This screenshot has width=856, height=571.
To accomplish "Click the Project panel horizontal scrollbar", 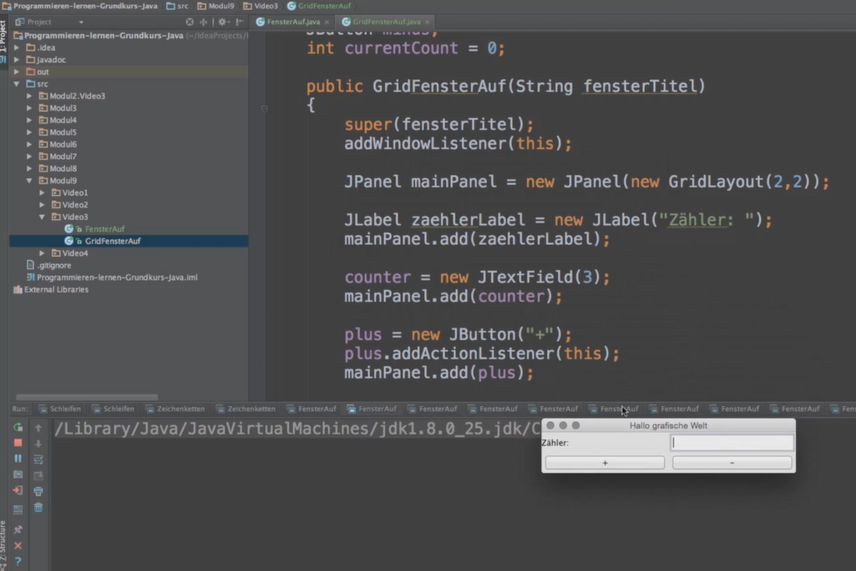I will [87, 398].
